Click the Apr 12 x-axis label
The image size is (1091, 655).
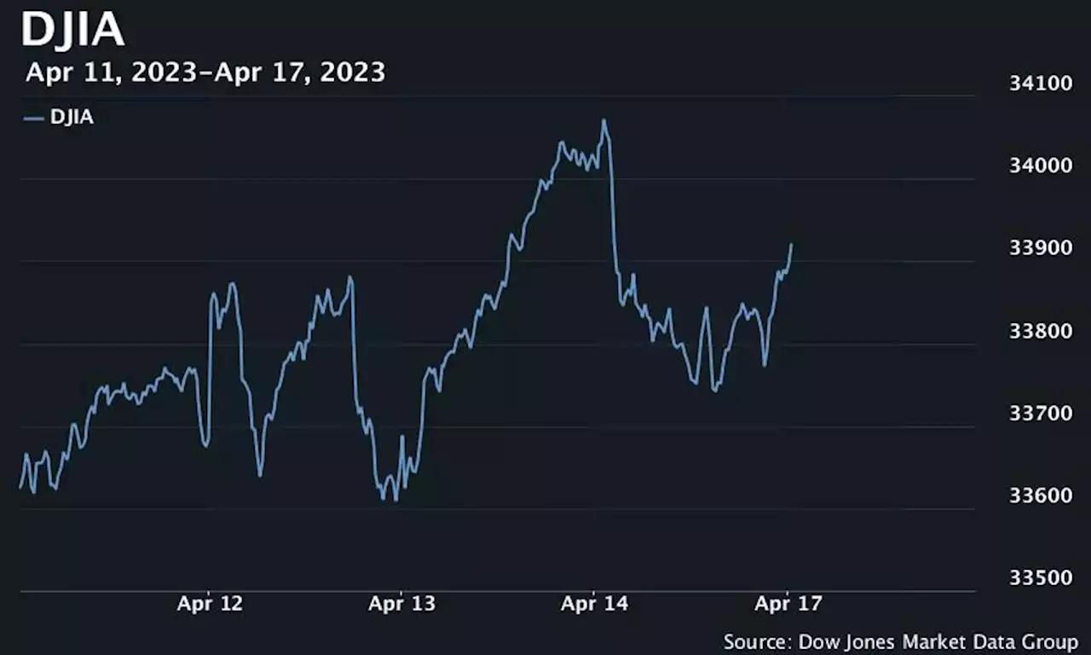pos(210,605)
